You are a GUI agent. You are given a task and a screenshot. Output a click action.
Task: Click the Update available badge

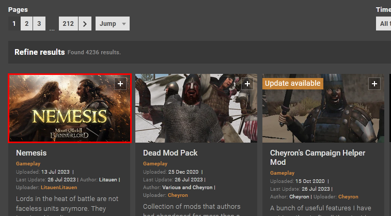293,83
